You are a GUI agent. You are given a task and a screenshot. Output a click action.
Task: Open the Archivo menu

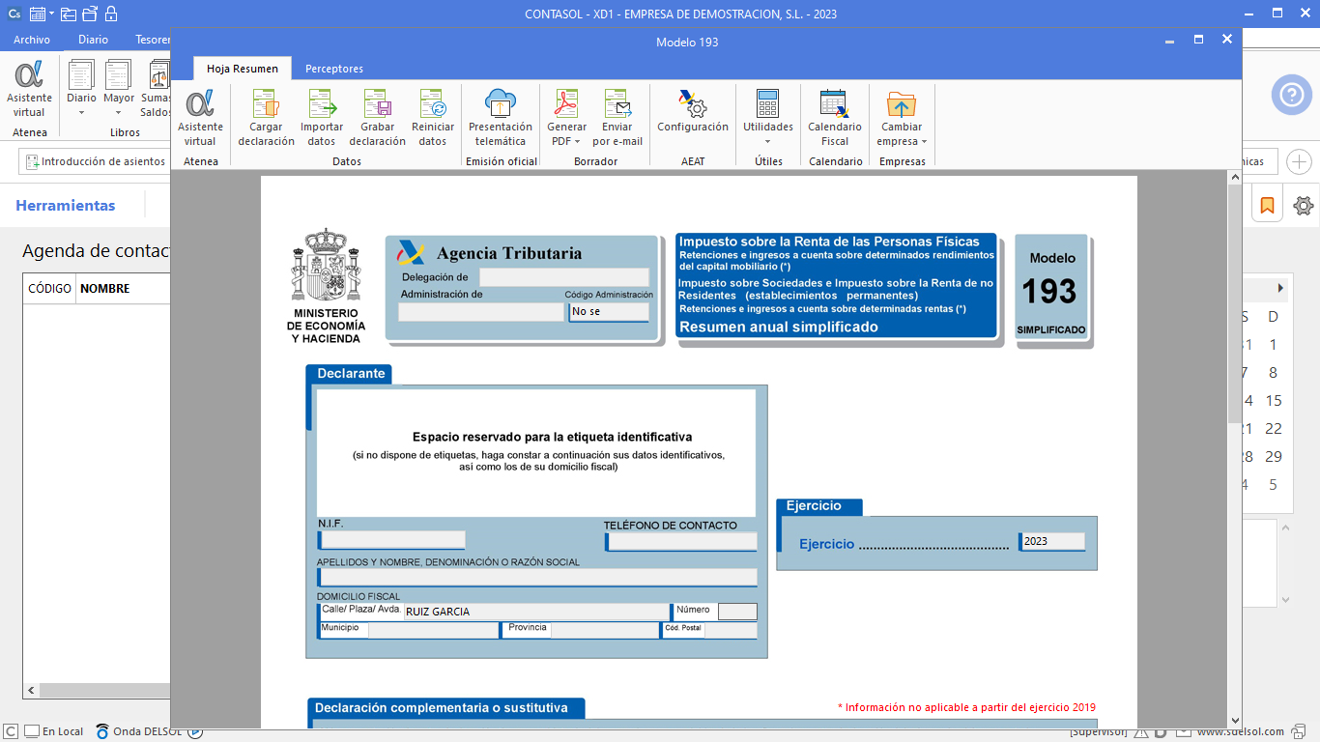32,40
